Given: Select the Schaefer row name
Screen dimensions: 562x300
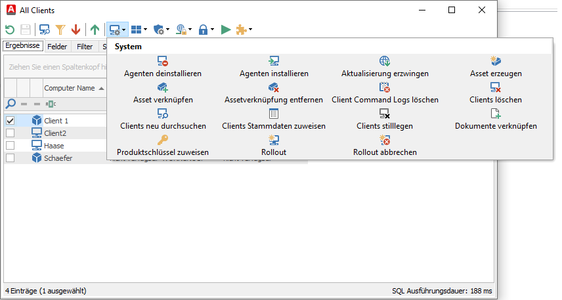Looking at the screenshot, I should pos(58,158).
